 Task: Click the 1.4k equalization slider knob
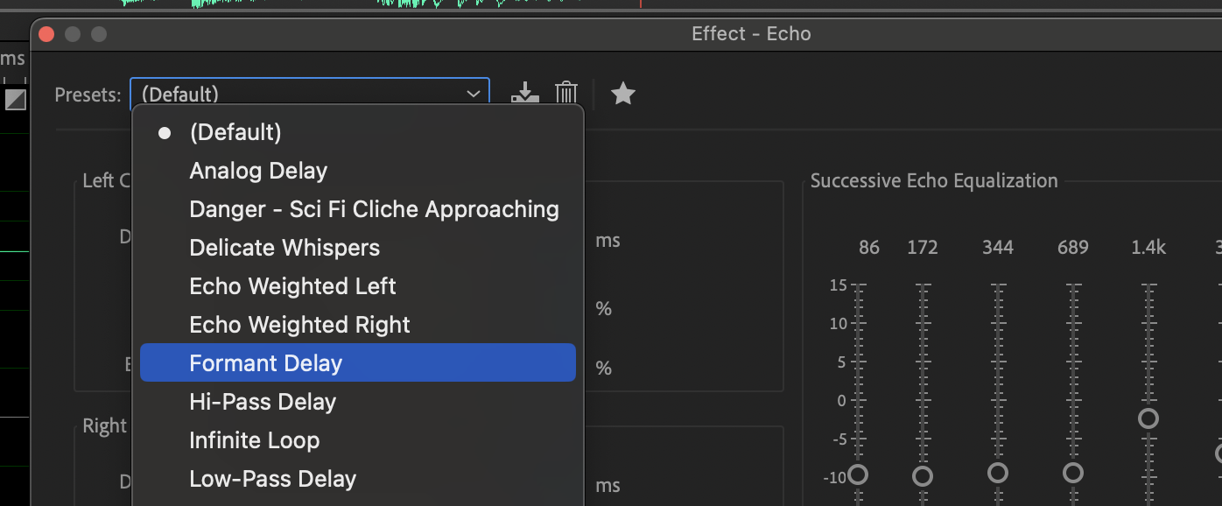point(1148,418)
